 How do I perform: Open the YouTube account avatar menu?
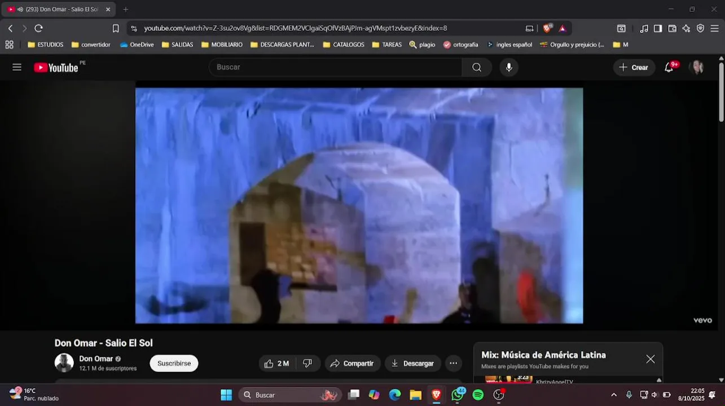(x=698, y=67)
